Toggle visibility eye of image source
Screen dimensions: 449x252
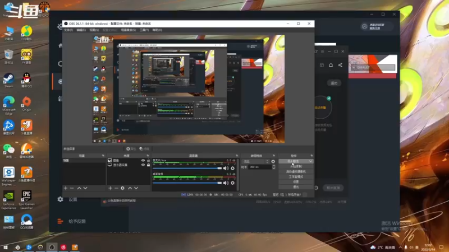(x=143, y=161)
